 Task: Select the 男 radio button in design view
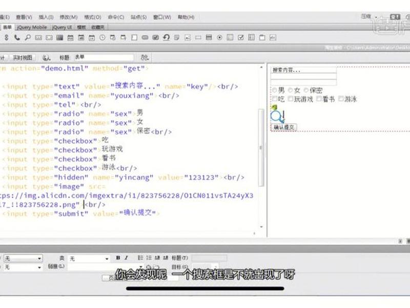point(274,90)
